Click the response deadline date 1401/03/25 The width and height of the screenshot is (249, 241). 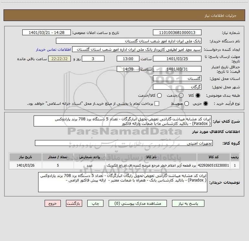[177, 59]
